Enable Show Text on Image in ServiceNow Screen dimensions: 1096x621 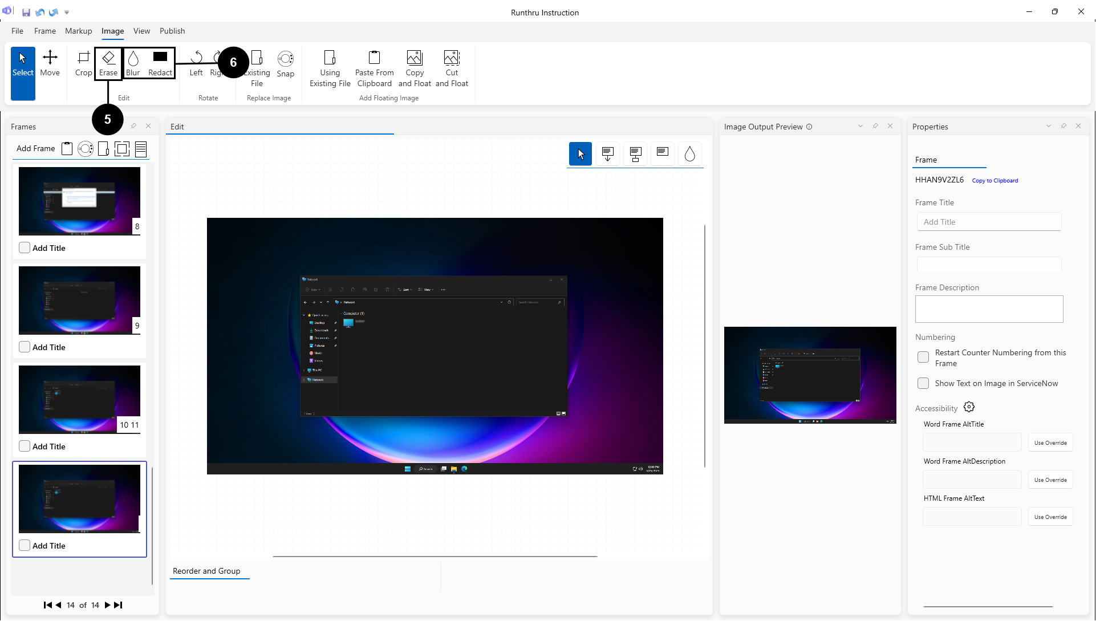[x=923, y=383]
